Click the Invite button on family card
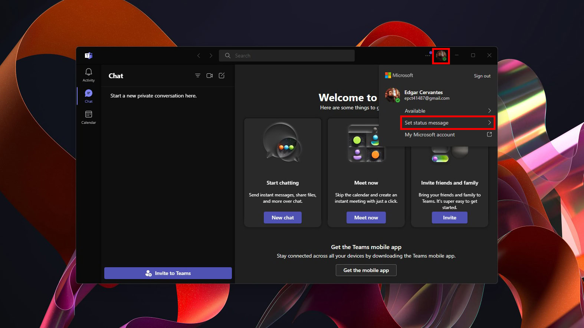 pyautogui.click(x=450, y=218)
